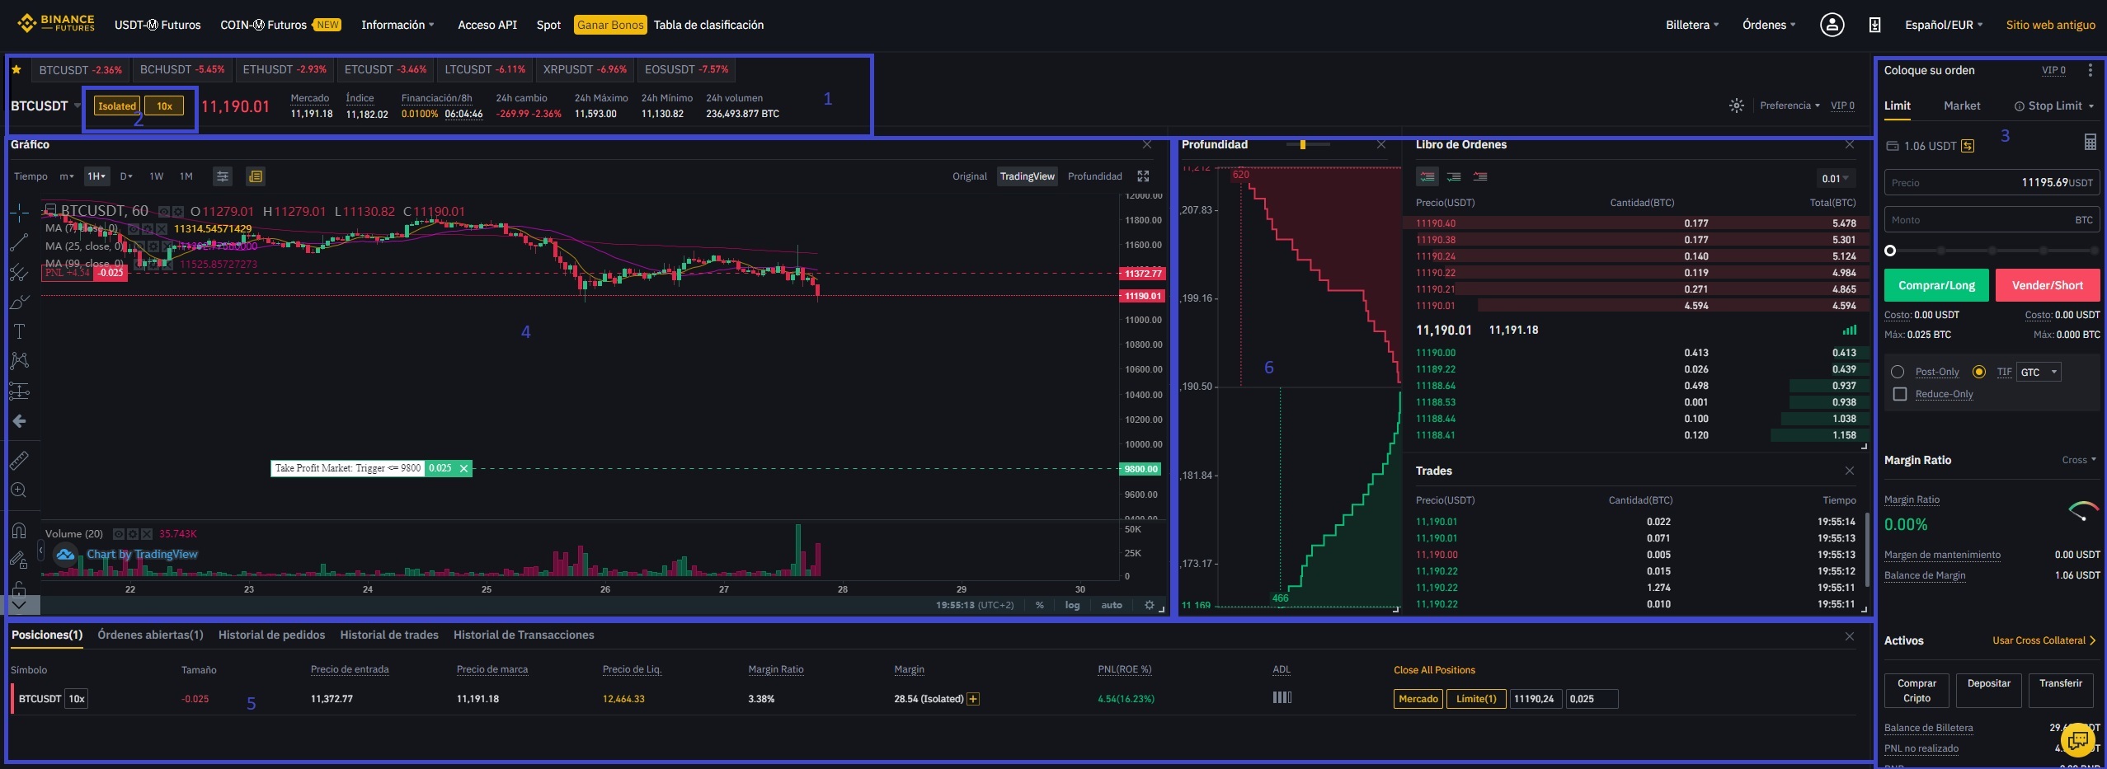Click the order amount percentage slider handle
Viewport: 2107px width, 769px height.
point(1890,251)
